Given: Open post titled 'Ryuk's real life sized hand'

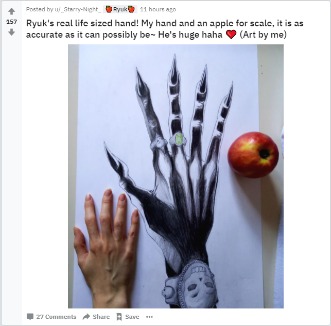Looking at the screenshot, I should click(165, 29).
